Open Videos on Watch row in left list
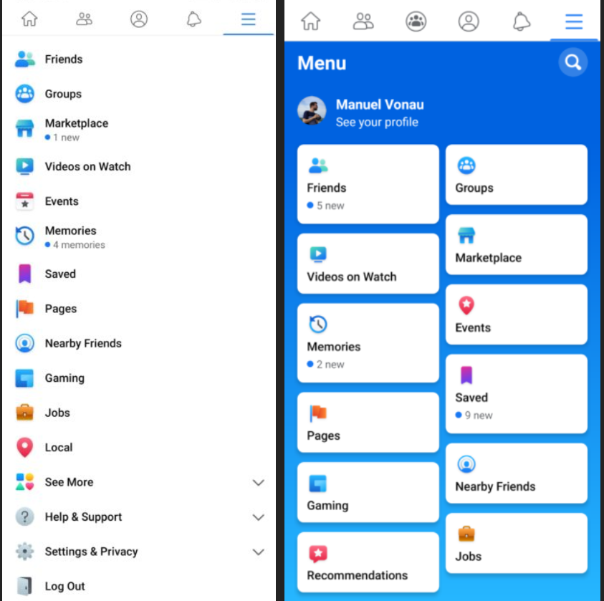The height and width of the screenshot is (601, 604). pyautogui.click(x=139, y=166)
